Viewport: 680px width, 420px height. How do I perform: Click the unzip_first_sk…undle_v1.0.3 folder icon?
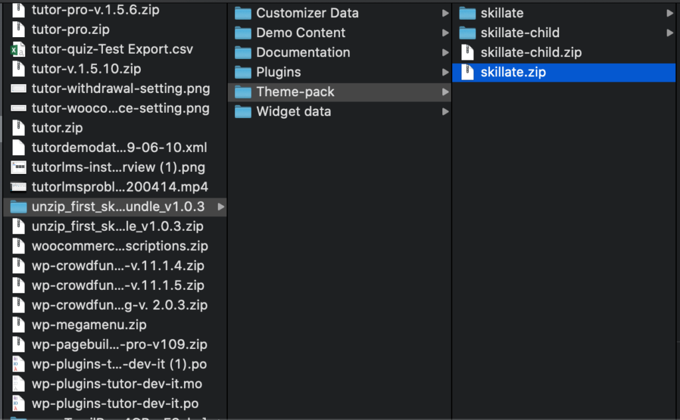[18, 207]
